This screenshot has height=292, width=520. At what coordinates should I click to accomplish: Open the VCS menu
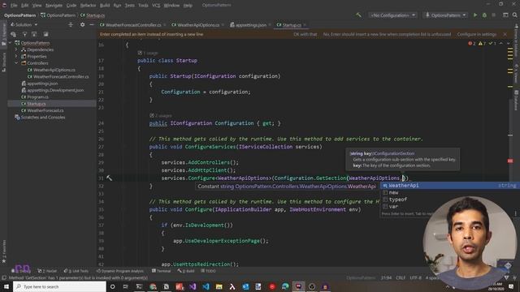click(x=156, y=6)
